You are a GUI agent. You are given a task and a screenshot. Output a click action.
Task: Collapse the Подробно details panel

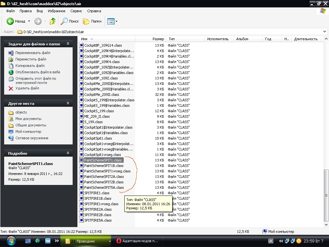click(68, 153)
